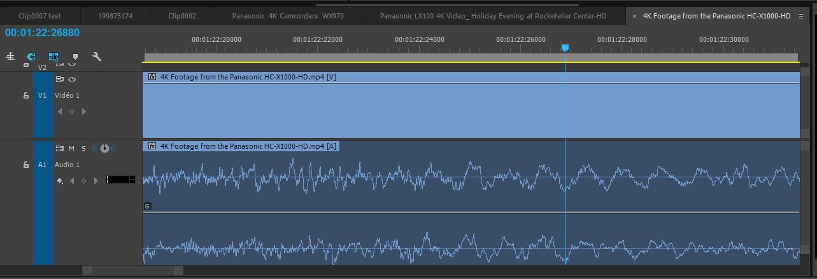Image resolution: width=817 pixels, height=279 pixels.
Task: Select the HC-X1000-HD.mp4 [V] video clip
Action: pos(471,105)
